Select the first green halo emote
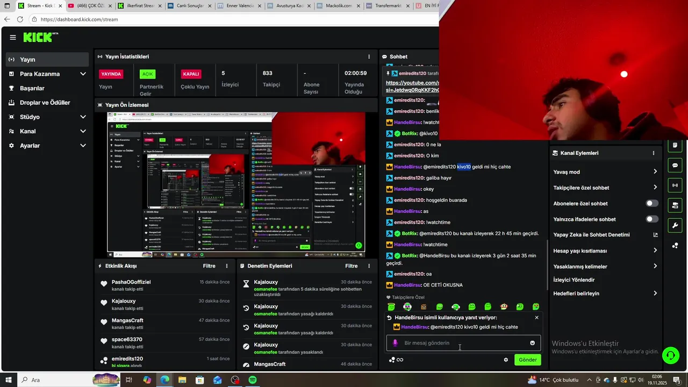688x387 pixels. click(x=391, y=306)
